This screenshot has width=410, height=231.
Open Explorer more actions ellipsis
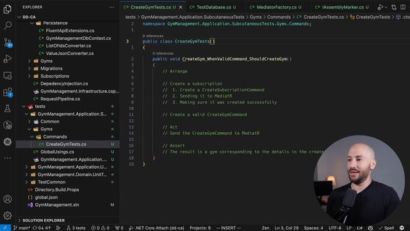click(x=111, y=7)
